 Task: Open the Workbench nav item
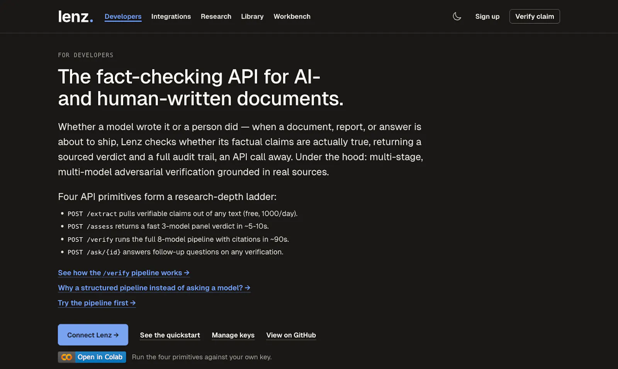[x=292, y=17]
